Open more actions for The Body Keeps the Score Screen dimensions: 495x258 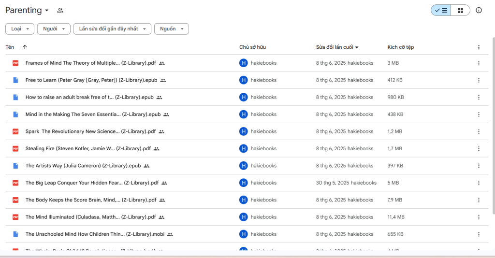coord(479,200)
